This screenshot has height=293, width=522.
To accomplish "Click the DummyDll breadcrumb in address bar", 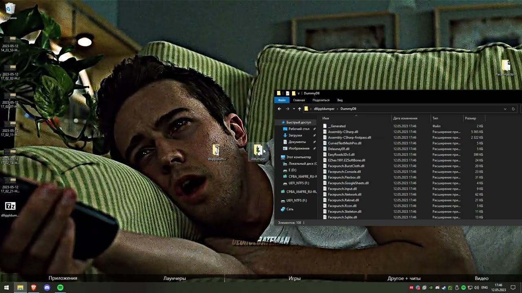I will click(348, 109).
